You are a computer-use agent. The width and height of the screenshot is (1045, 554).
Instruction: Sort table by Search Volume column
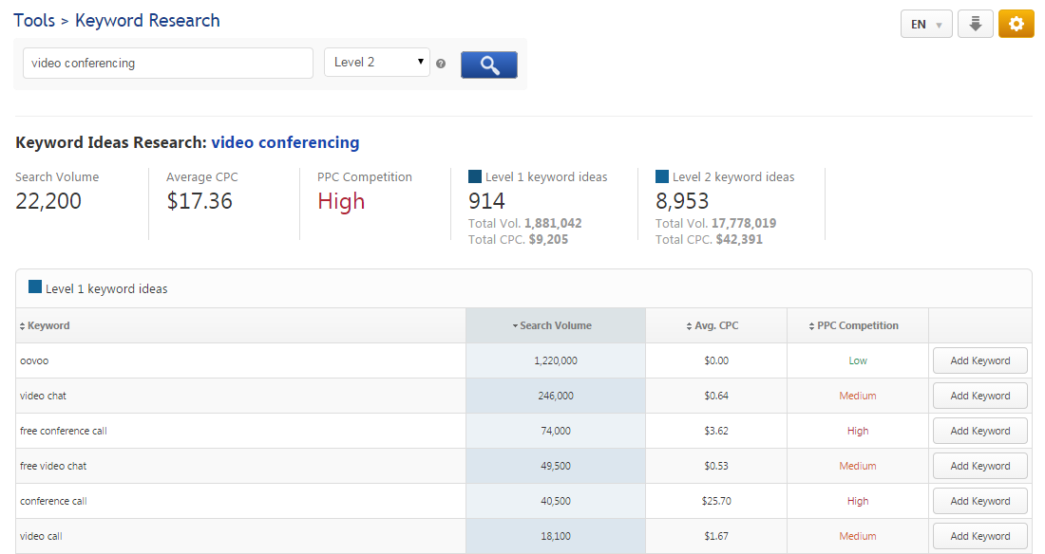click(x=555, y=325)
